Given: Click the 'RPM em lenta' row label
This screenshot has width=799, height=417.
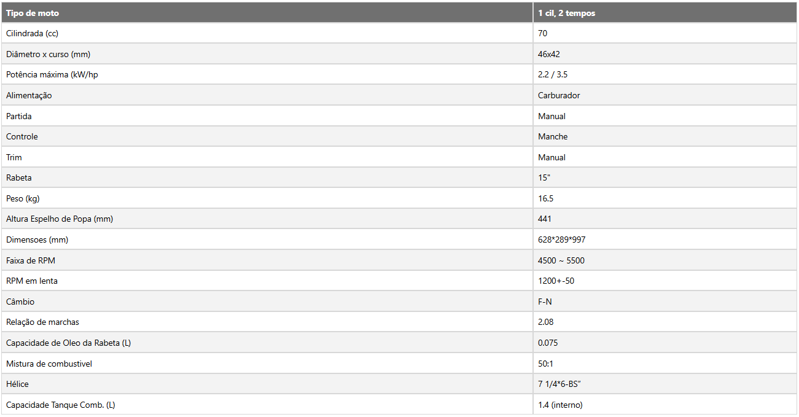Looking at the screenshot, I should coord(32,281).
